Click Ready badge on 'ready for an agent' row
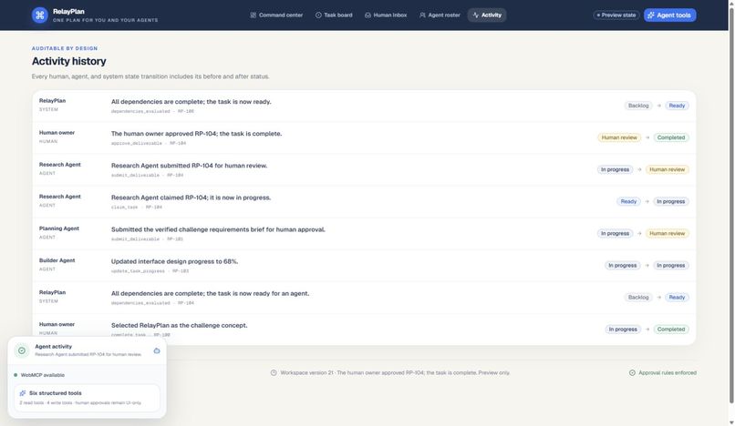The height and width of the screenshot is (426, 735). (x=677, y=298)
